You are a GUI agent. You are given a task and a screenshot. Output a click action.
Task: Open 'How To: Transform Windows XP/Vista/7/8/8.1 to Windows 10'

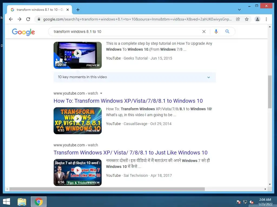pyautogui.click(x=128, y=101)
